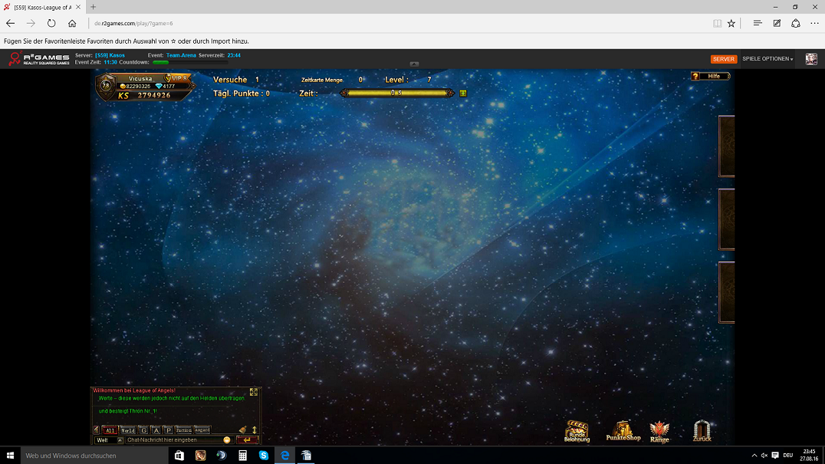Click the Zurück door icon
The height and width of the screenshot is (464, 825).
(x=702, y=430)
